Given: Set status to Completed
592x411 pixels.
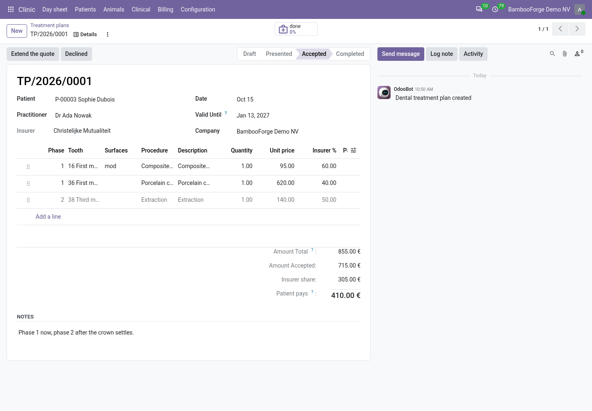Looking at the screenshot, I should coord(350,54).
